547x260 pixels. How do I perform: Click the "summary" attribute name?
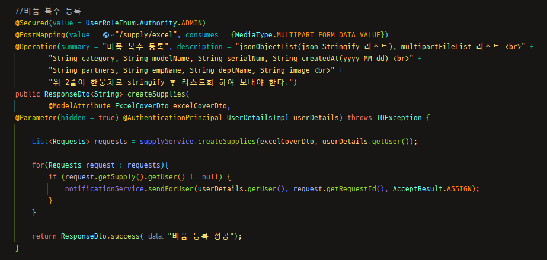coord(76,47)
